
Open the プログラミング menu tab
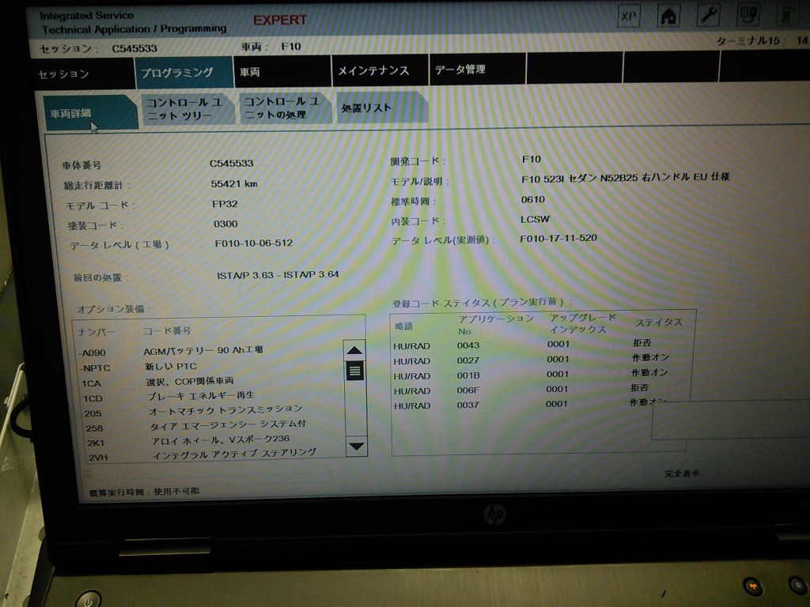pyautogui.click(x=184, y=72)
